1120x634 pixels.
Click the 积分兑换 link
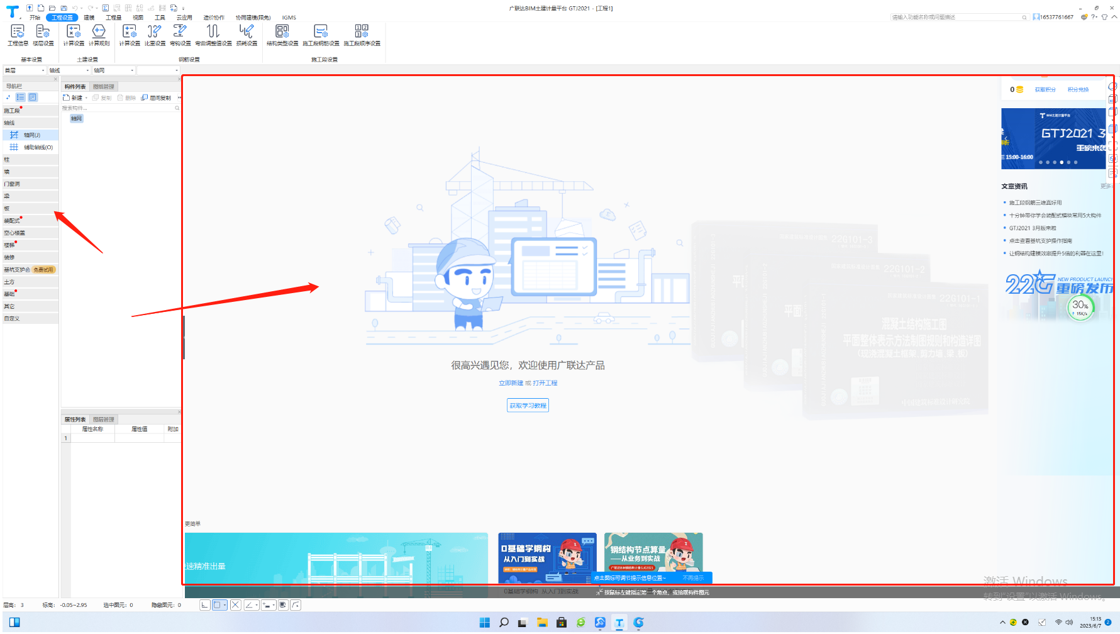click(1078, 90)
